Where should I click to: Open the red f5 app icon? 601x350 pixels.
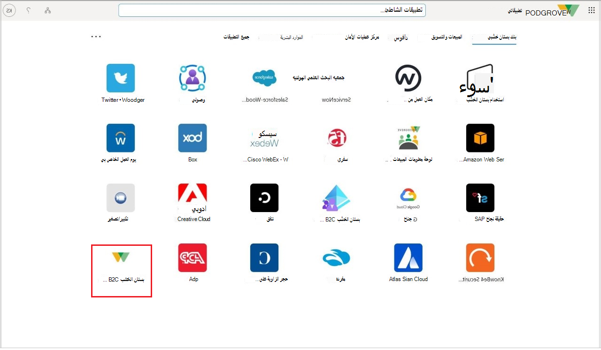click(337, 138)
